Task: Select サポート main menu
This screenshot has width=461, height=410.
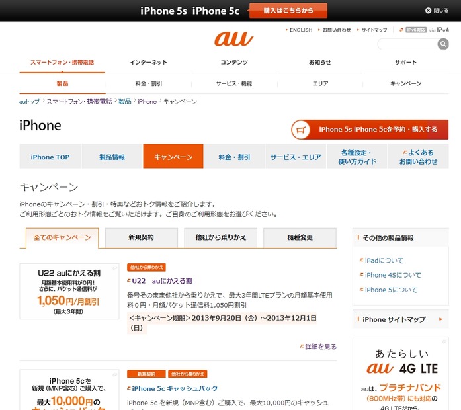Action: (x=405, y=62)
